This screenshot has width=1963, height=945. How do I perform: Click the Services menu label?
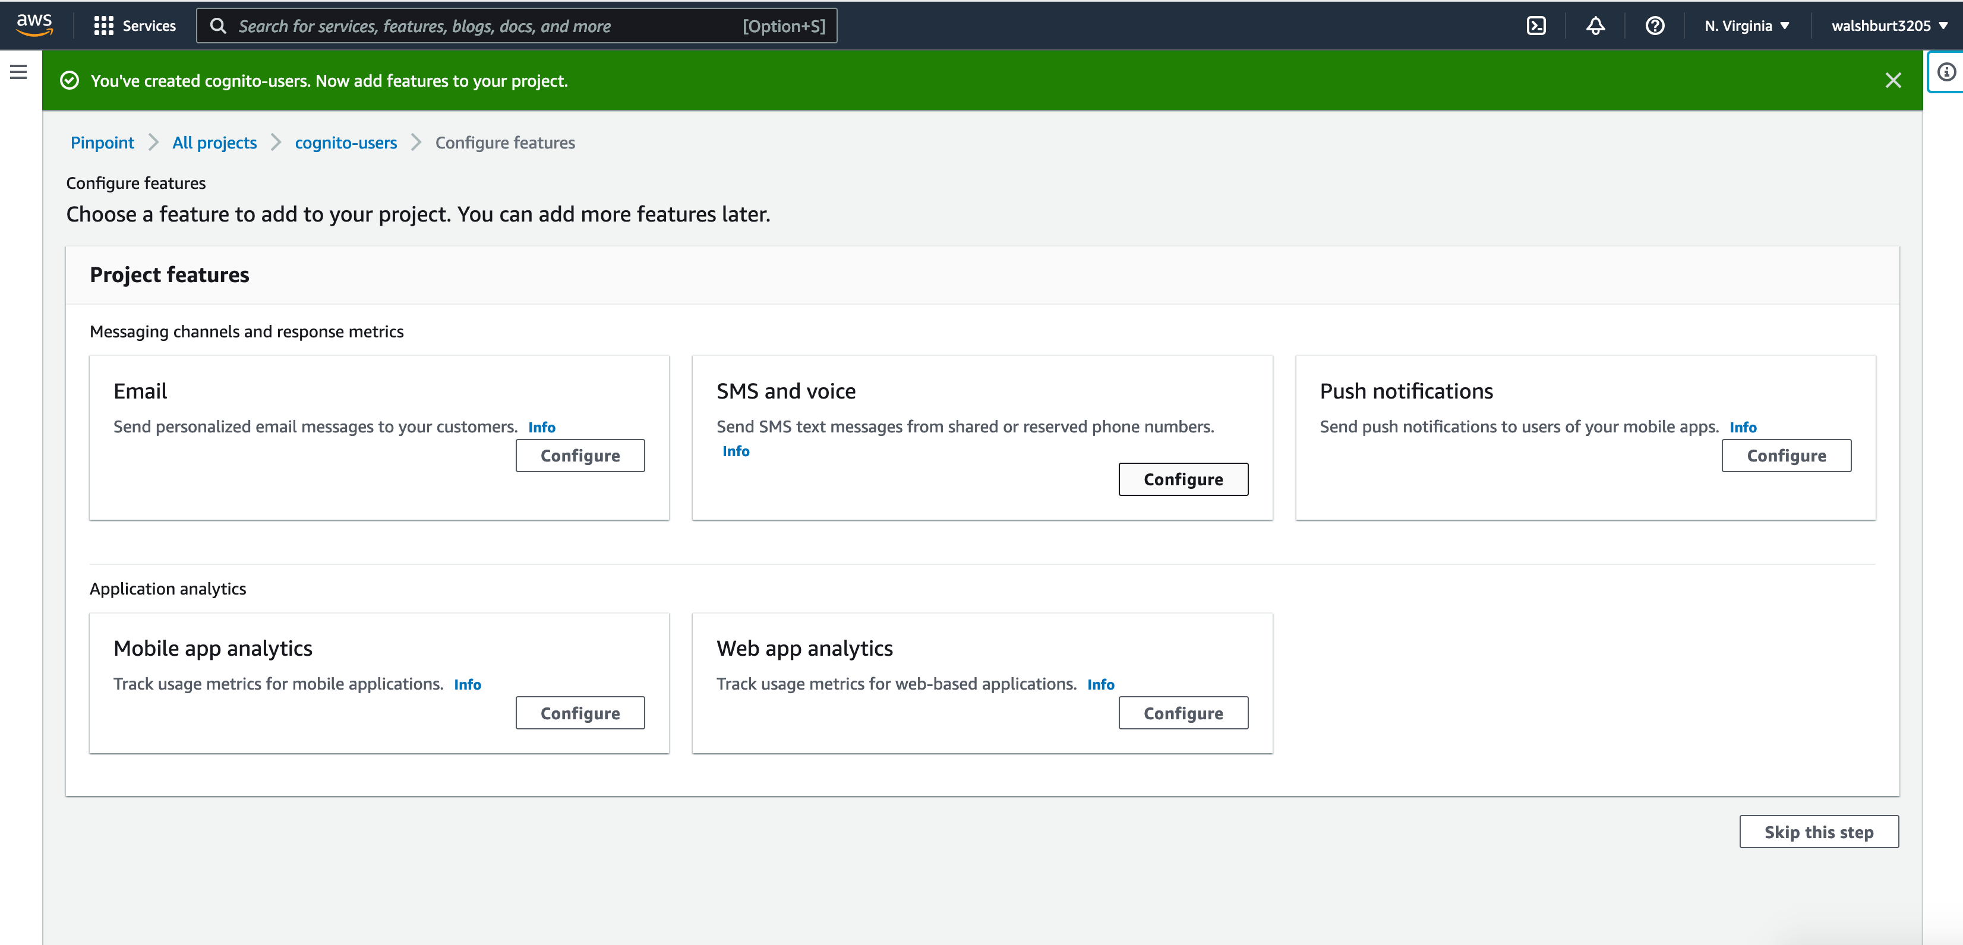(x=149, y=26)
